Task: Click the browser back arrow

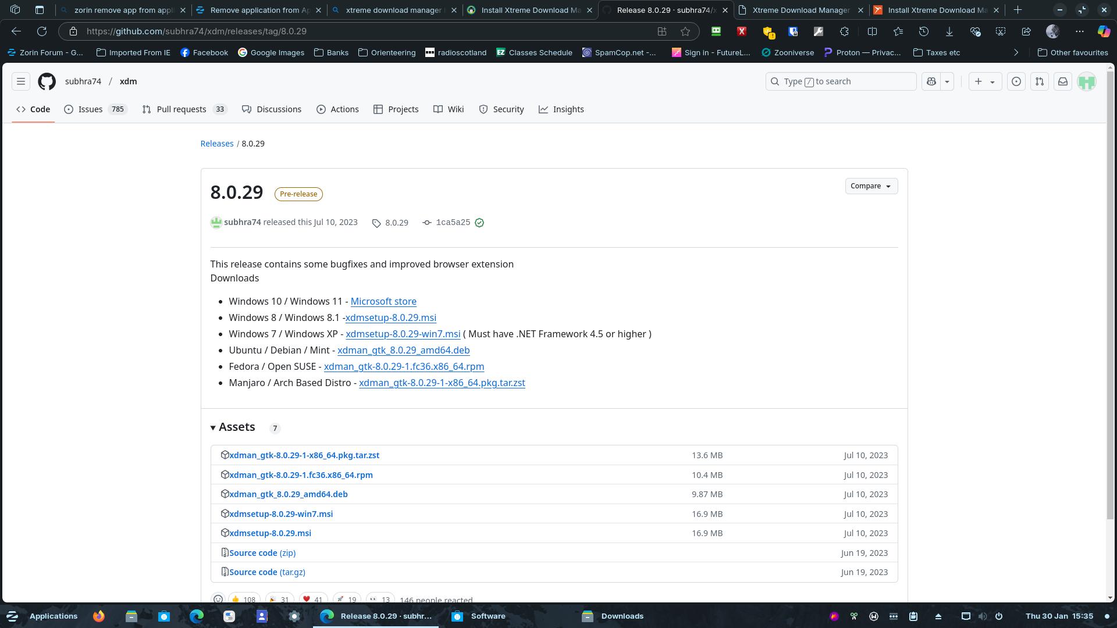Action: [16, 31]
